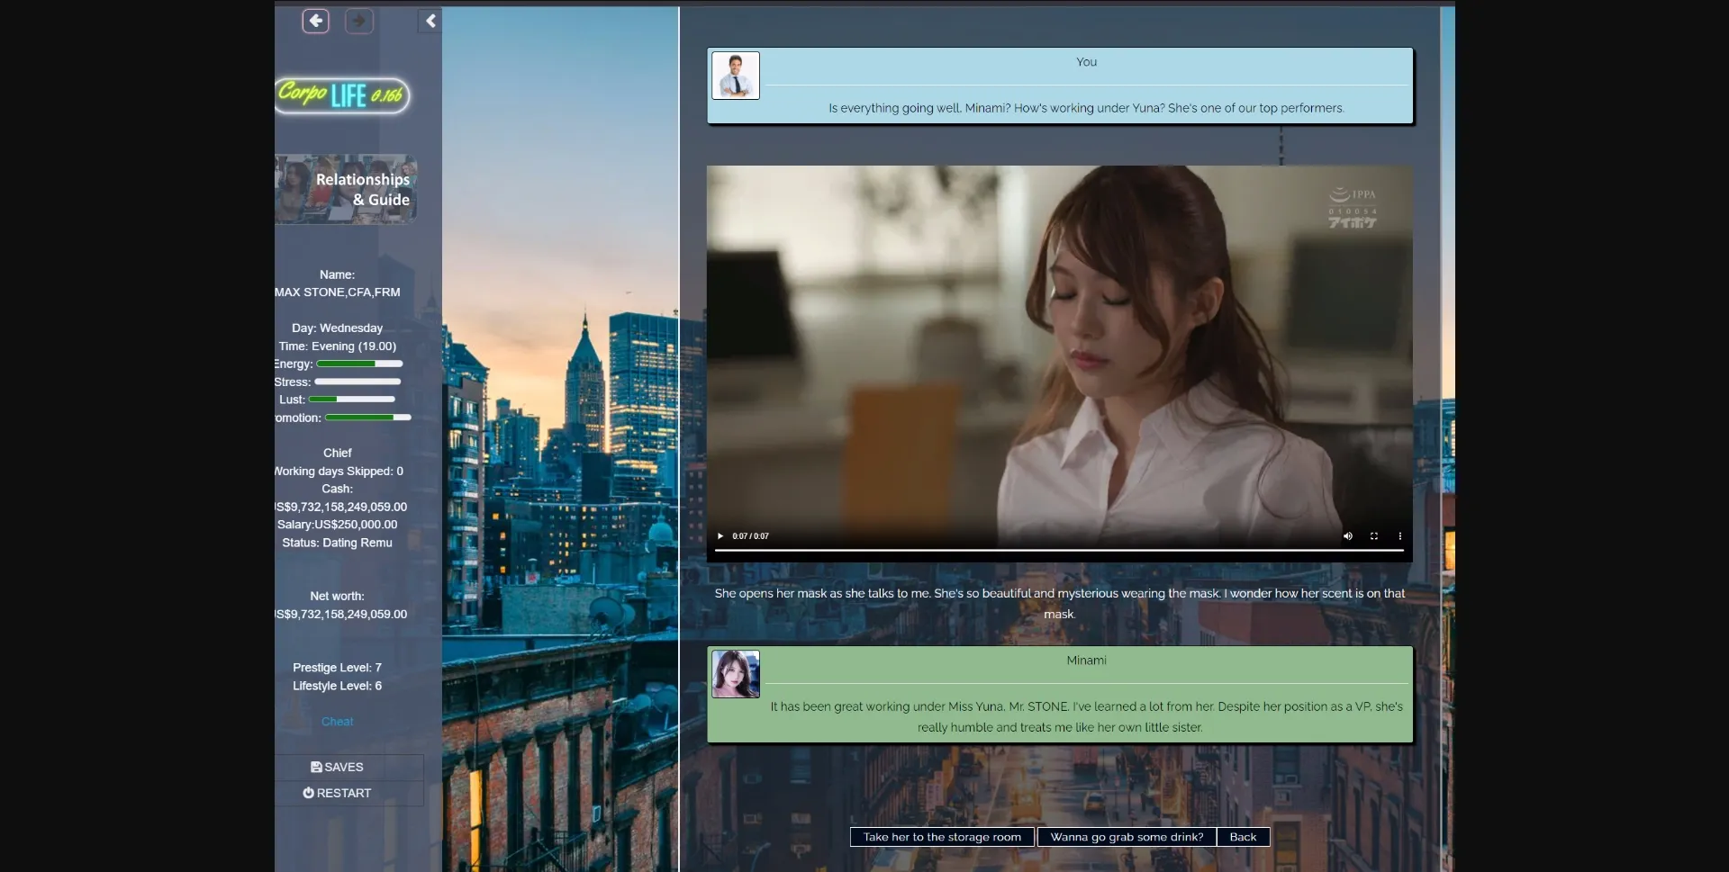The image size is (1729, 872).
Task: Open the Relationships & Guide banner
Action: pyautogui.click(x=346, y=189)
